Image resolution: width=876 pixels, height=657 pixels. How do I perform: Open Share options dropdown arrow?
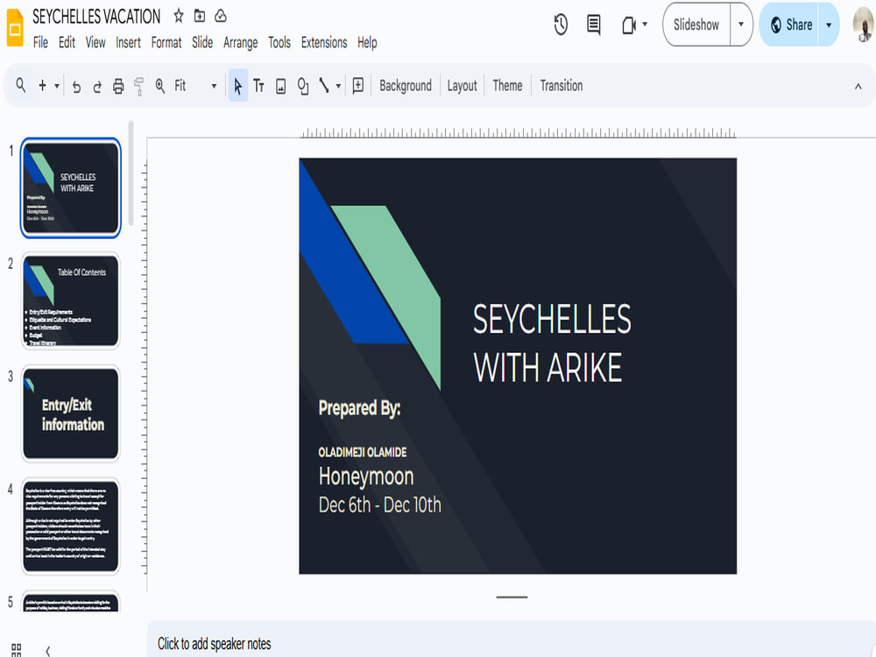(829, 25)
